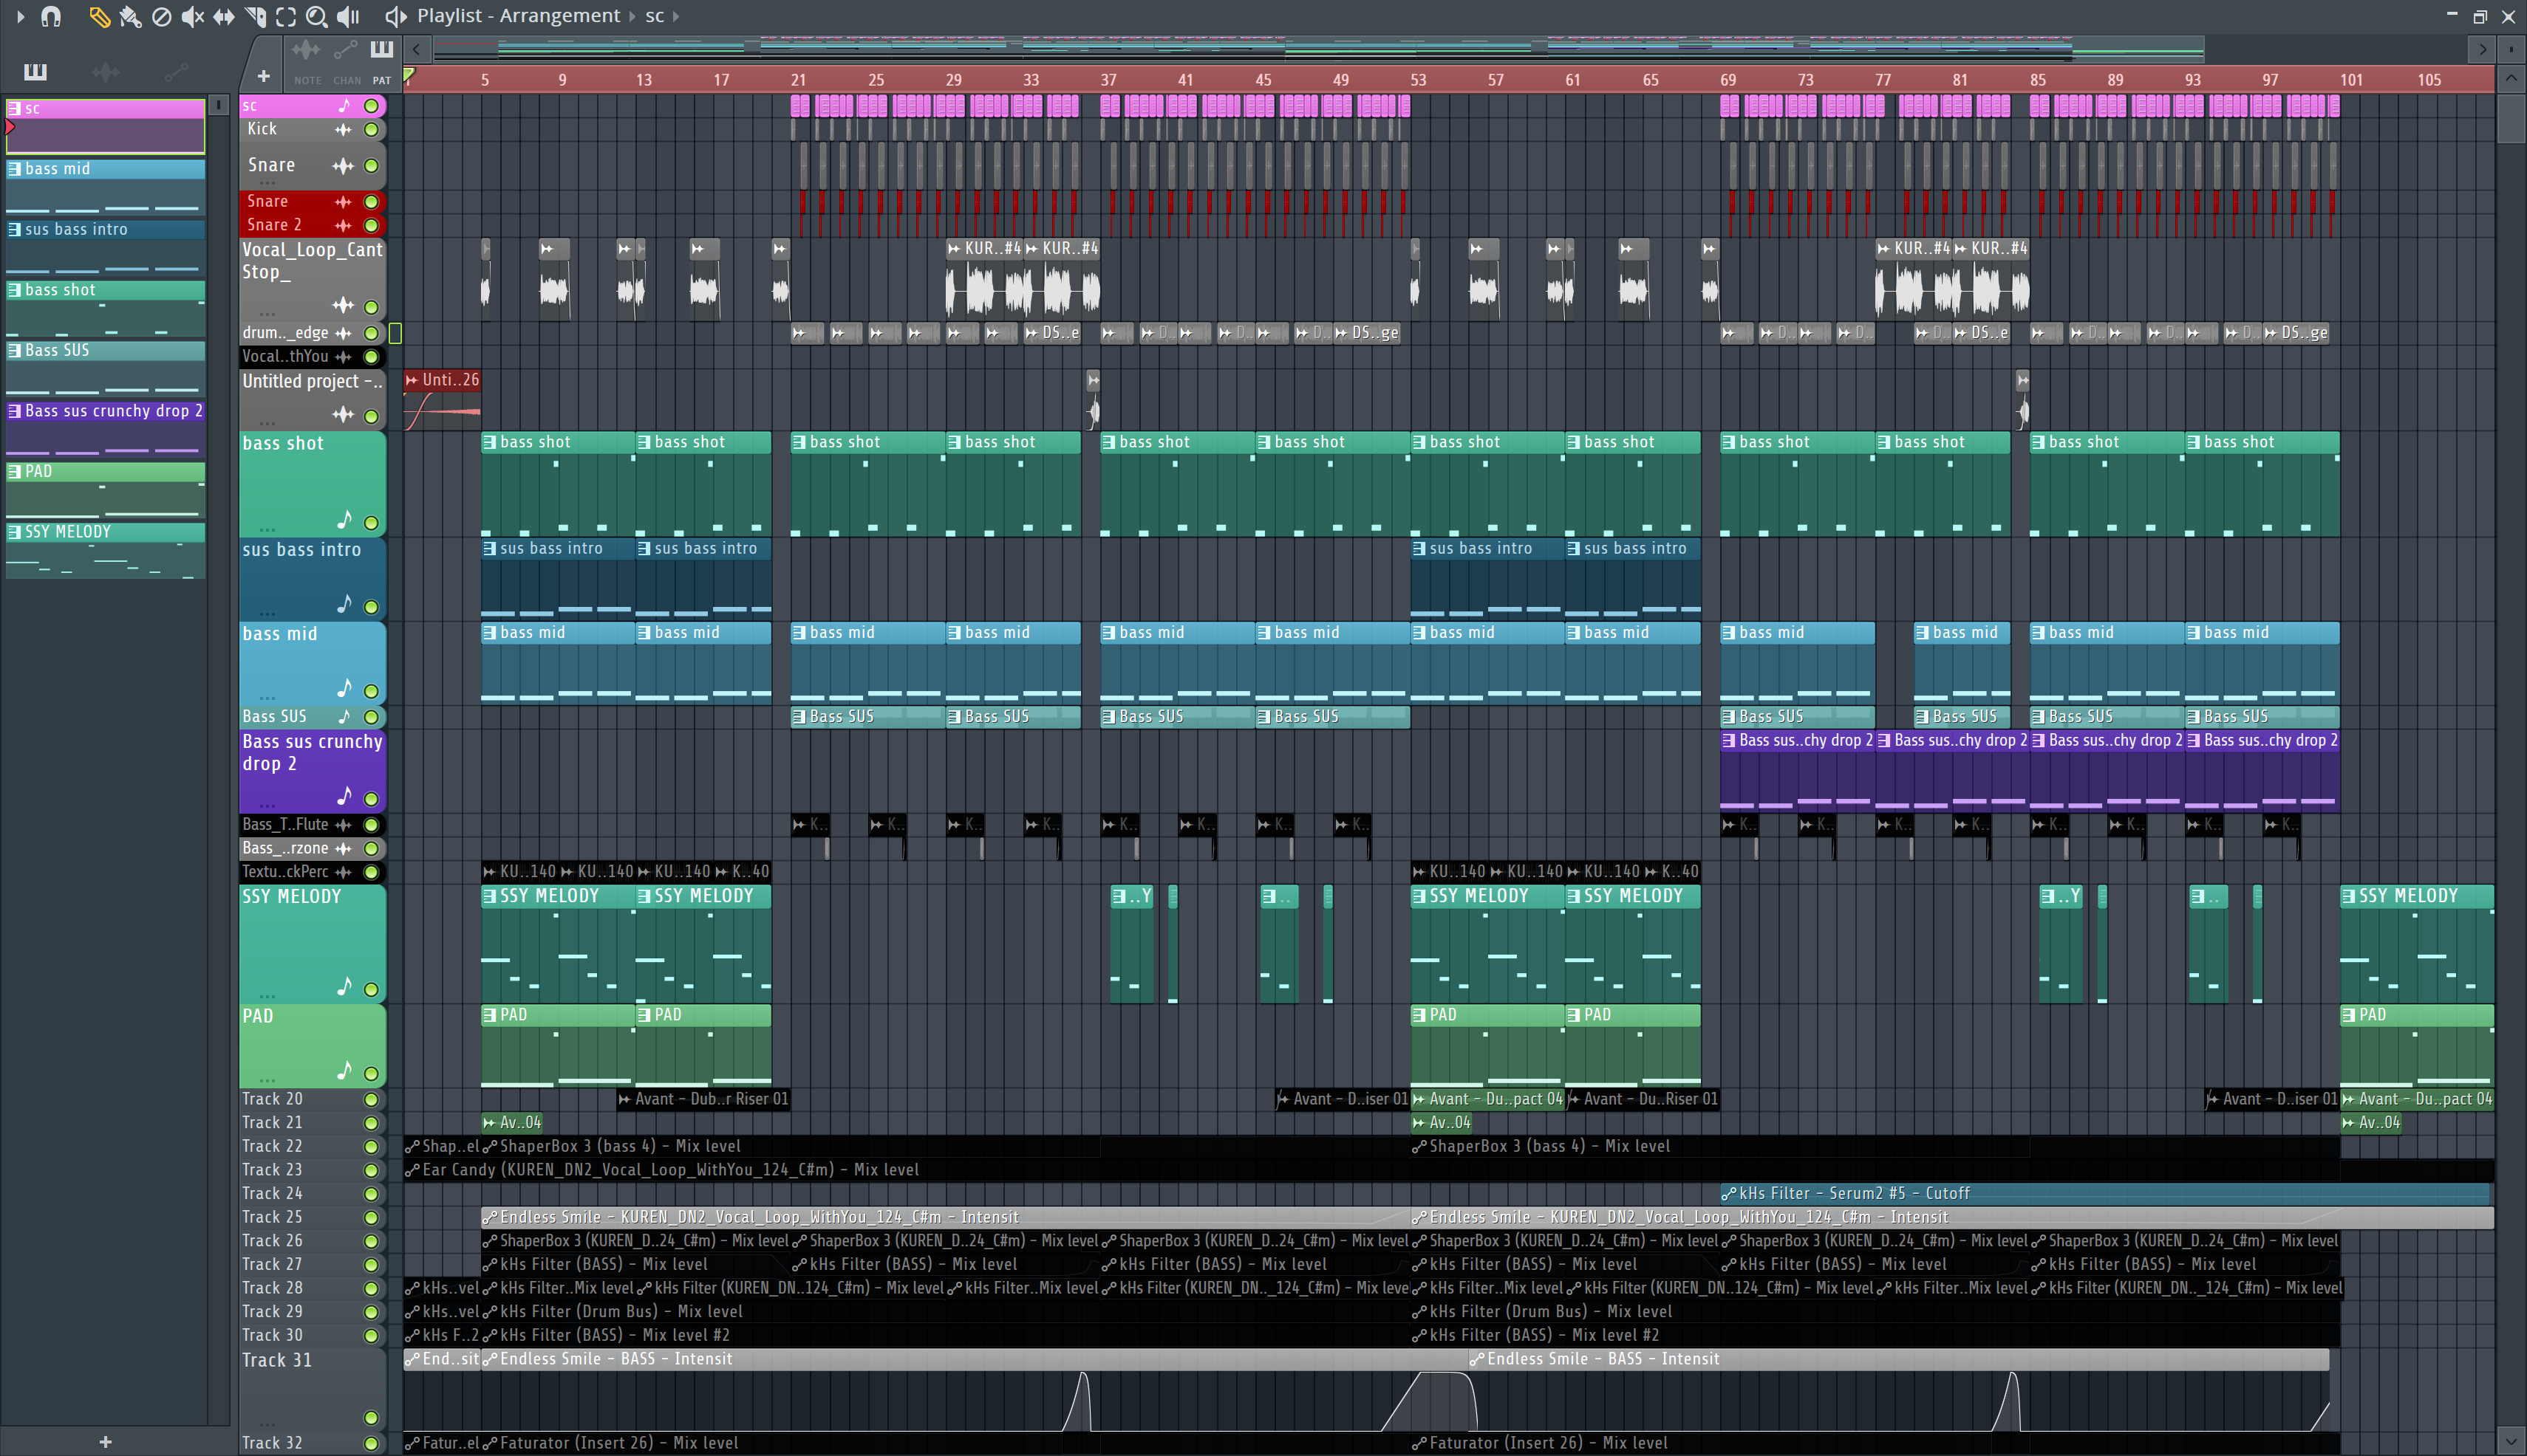Mute Track 25
2527x1456 pixels.
click(x=372, y=1218)
